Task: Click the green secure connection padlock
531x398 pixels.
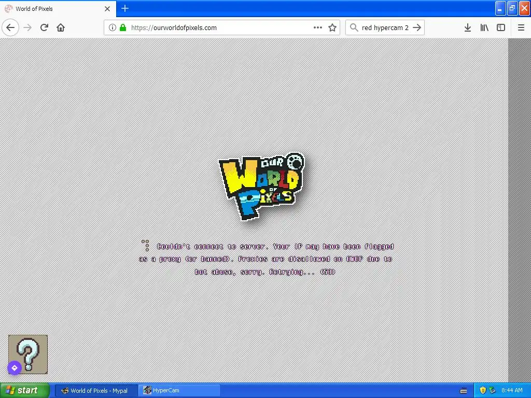Action: point(123,27)
